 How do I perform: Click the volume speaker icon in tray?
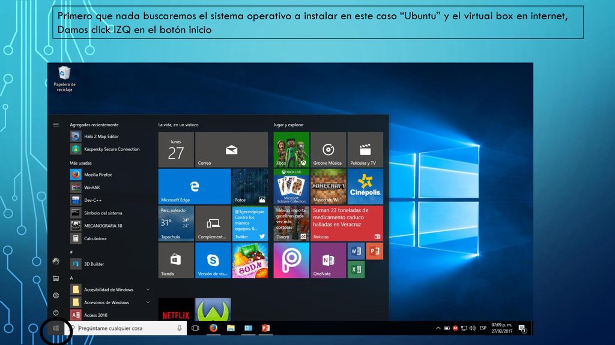click(473, 328)
